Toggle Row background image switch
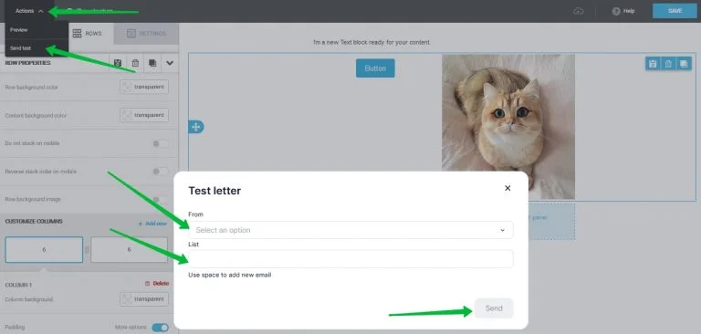The width and height of the screenshot is (701, 334). click(161, 200)
